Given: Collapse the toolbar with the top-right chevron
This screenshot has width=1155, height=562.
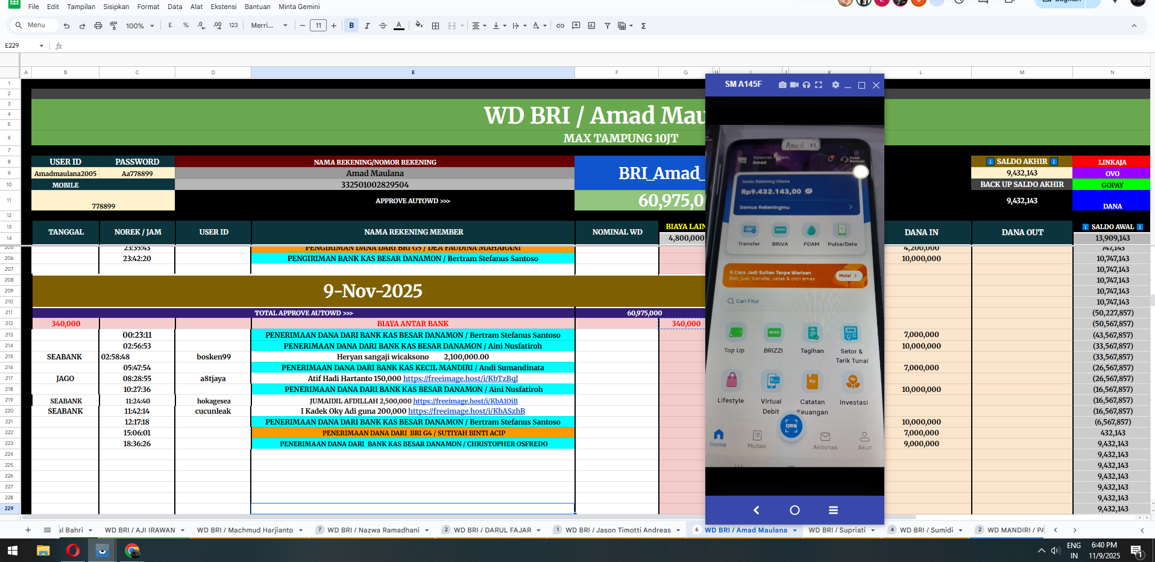Looking at the screenshot, I should coord(1134,26).
